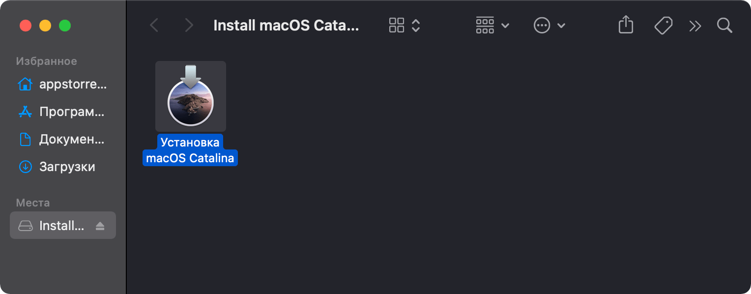Select Документы sidebar item
751x294 pixels.
[x=72, y=140]
